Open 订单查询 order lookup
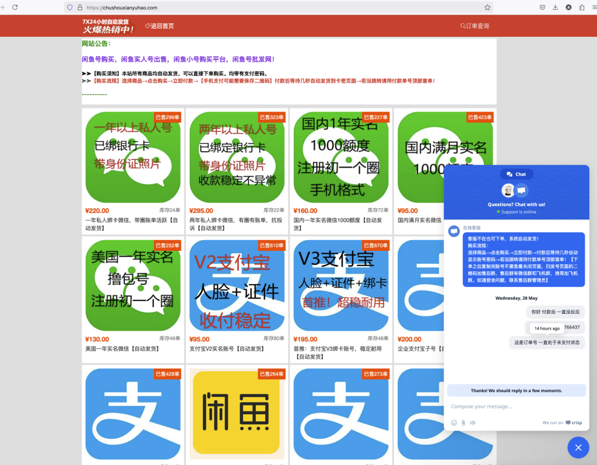This screenshot has width=597, height=465. [475, 26]
